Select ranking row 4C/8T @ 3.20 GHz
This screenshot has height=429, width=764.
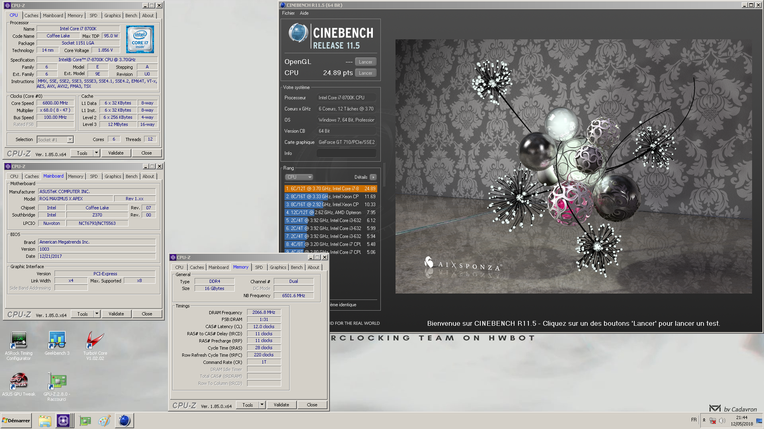[331, 244]
